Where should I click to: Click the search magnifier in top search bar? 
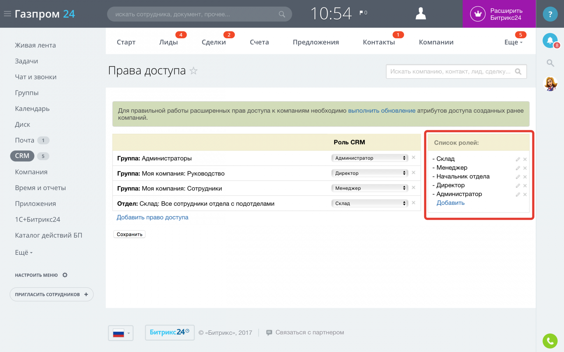click(282, 14)
